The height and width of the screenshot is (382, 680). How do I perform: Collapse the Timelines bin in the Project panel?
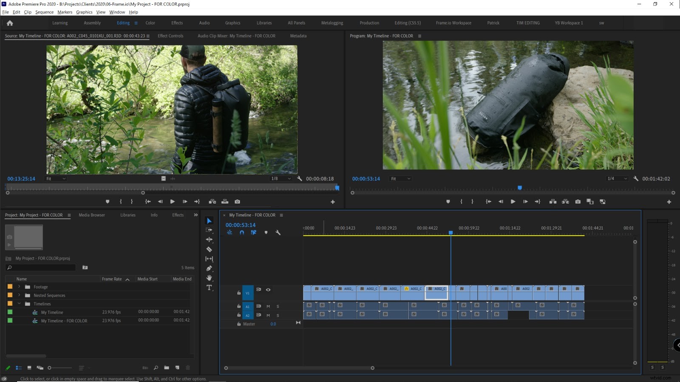(x=19, y=304)
